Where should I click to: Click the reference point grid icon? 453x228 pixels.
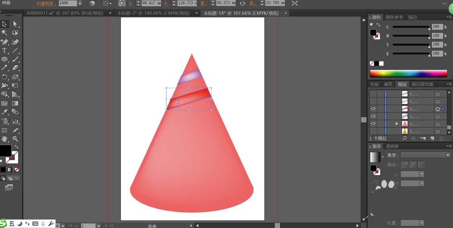coord(122,4)
